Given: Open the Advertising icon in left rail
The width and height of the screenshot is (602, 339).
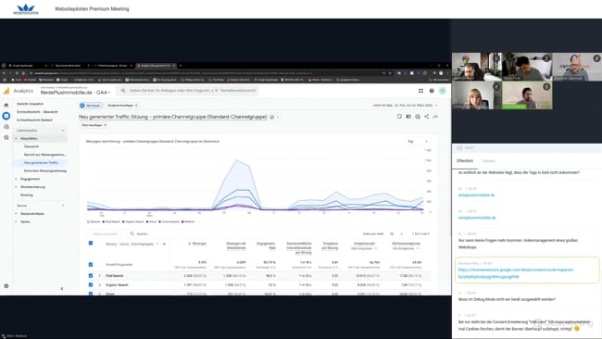Looking at the screenshot, I should pyautogui.click(x=6, y=137).
